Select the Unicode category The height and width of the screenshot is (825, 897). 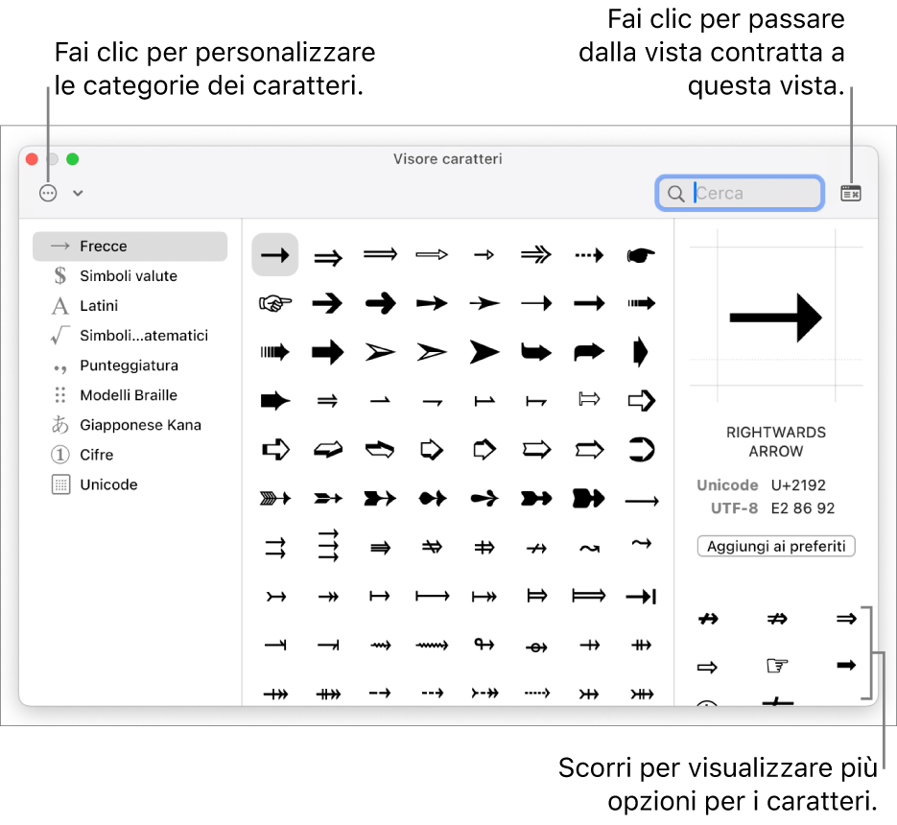tap(130, 484)
